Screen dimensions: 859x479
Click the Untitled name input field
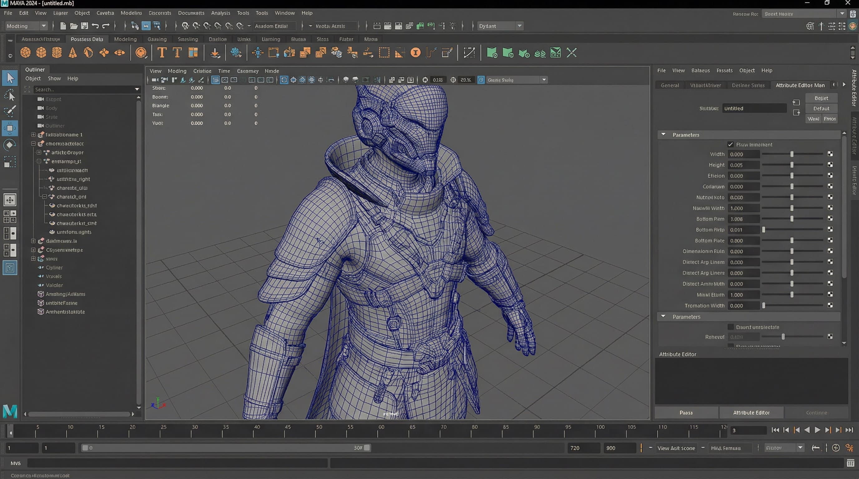755,108
